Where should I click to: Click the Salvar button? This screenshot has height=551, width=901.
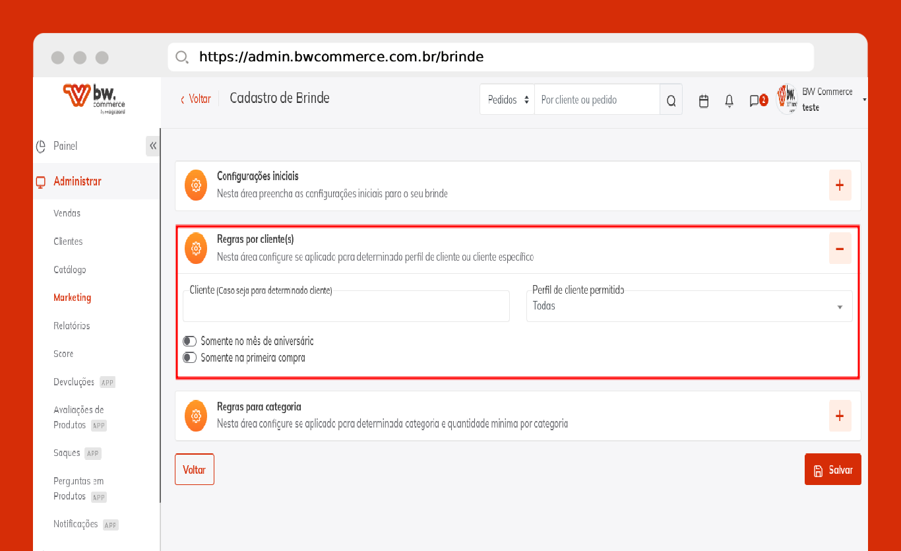tap(832, 470)
